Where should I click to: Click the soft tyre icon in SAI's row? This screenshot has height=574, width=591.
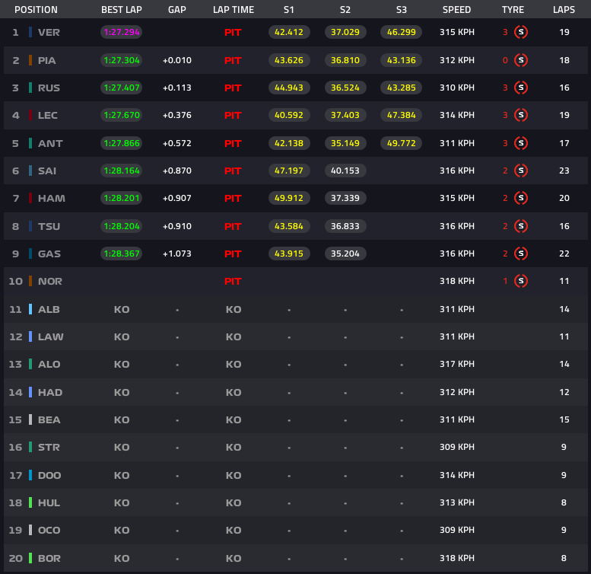pyautogui.click(x=521, y=171)
